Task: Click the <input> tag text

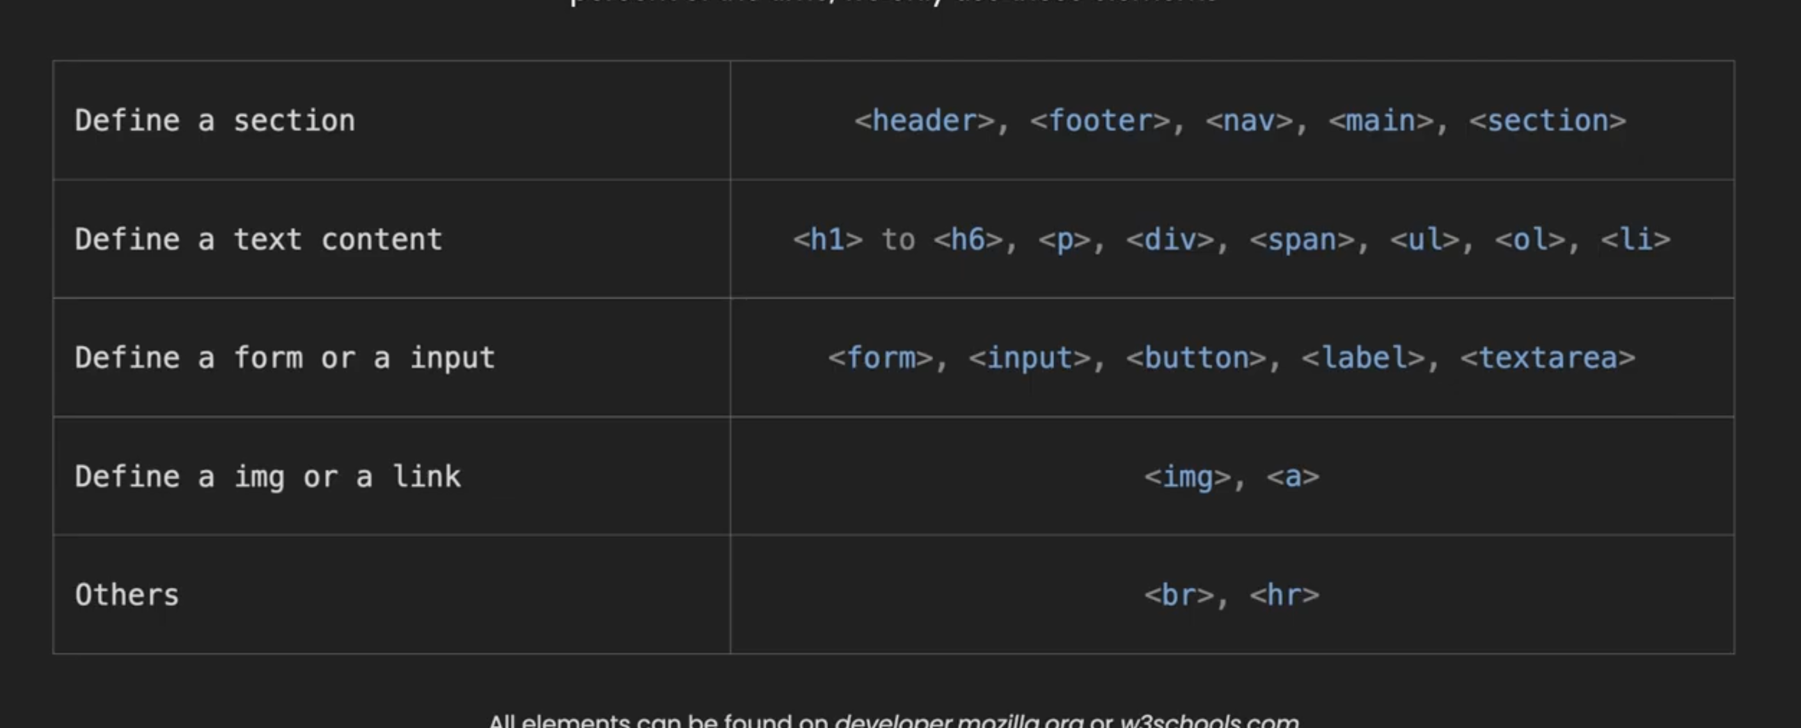Action: coord(1029,358)
